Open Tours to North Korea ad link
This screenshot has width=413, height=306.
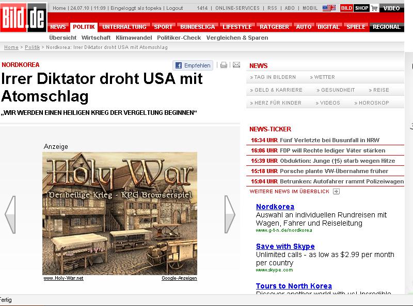point(294,286)
